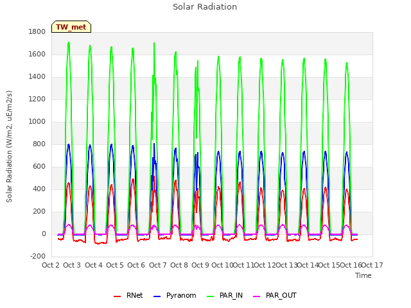
Task: Click the 1400 y-axis tick label
Action: (37, 77)
